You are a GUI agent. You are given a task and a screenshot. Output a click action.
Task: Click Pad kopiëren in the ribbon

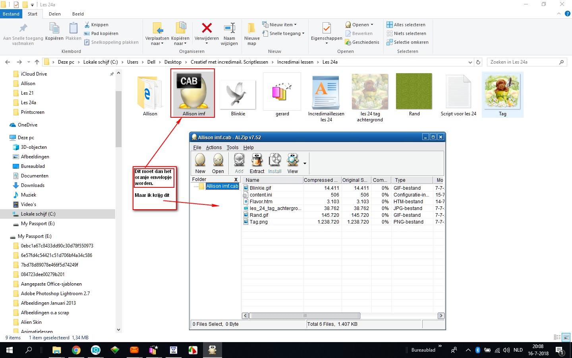coord(101,33)
